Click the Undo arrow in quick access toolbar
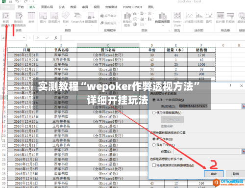The width and height of the screenshot is (245, 188). point(17,1)
